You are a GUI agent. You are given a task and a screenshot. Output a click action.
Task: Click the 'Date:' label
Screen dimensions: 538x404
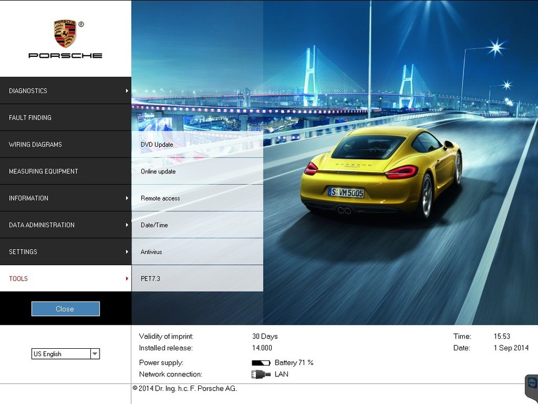coord(462,348)
